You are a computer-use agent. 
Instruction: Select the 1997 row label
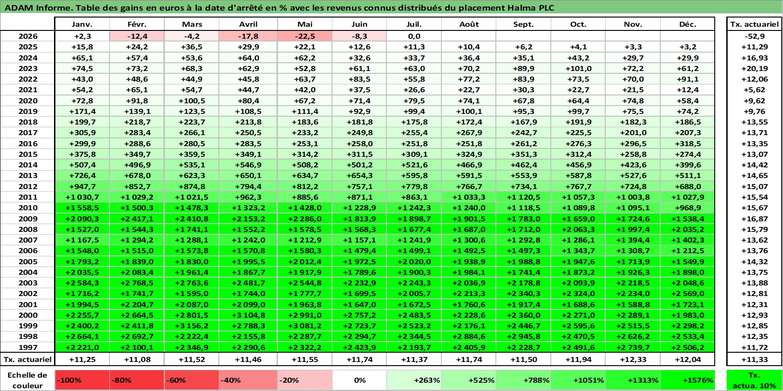pos(28,347)
